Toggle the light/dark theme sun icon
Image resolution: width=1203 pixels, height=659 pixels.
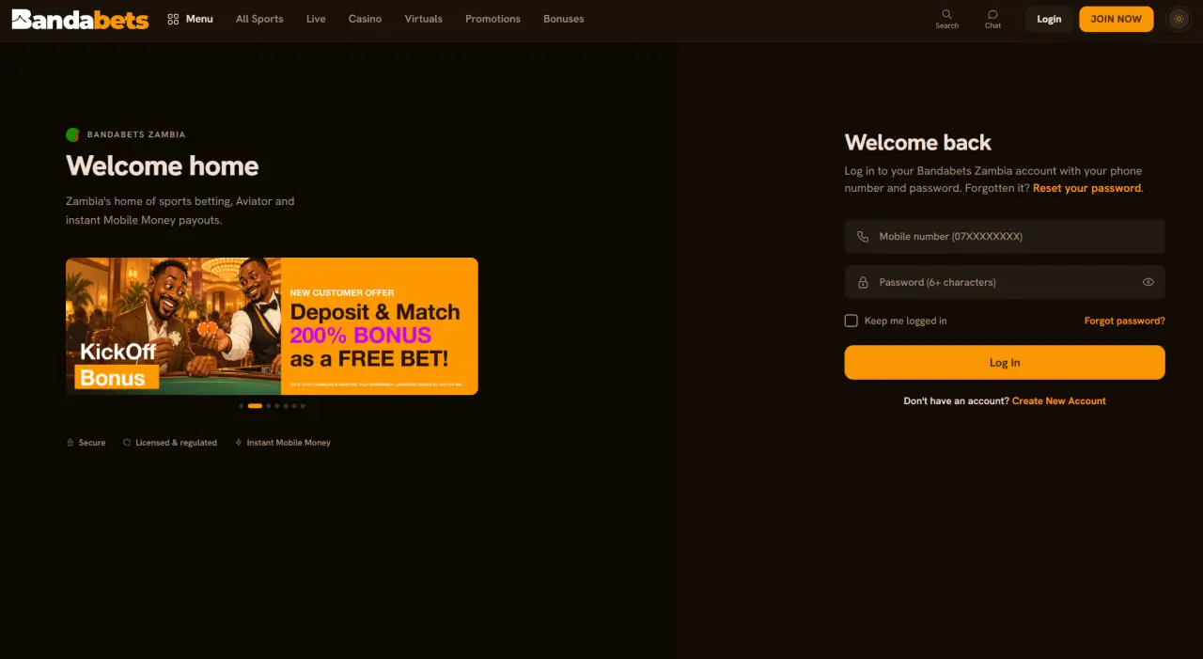pyautogui.click(x=1179, y=19)
